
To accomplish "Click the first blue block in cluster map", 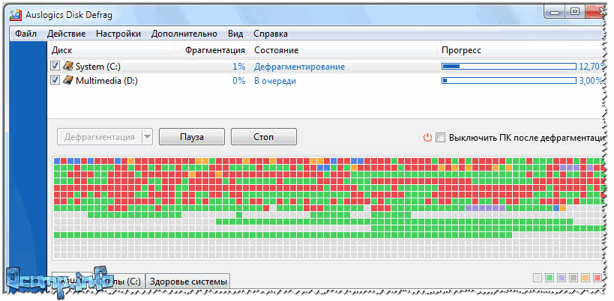I will tap(57, 161).
